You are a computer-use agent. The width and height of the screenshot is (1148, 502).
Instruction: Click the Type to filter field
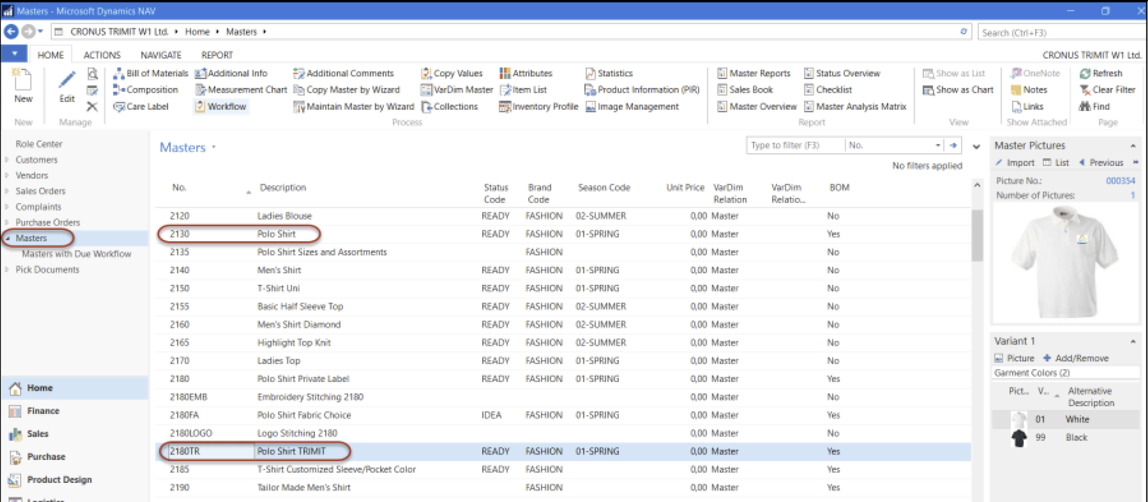coord(795,145)
